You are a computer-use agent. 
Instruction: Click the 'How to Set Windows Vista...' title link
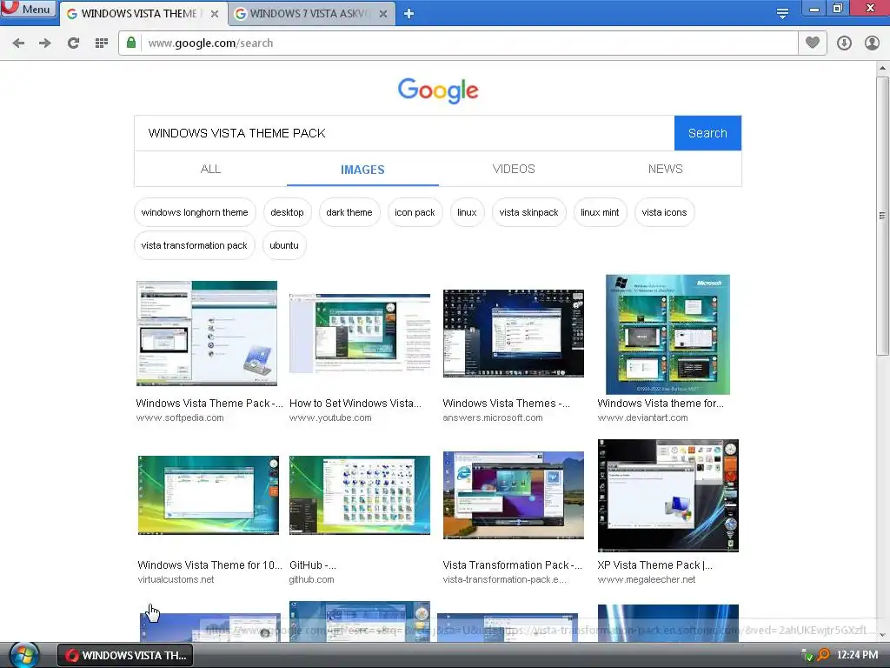[355, 404]
